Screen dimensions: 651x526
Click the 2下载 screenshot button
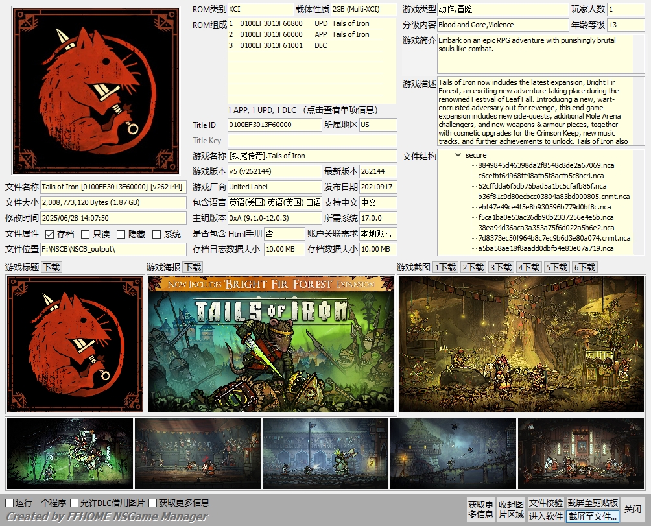pos(473,267)
